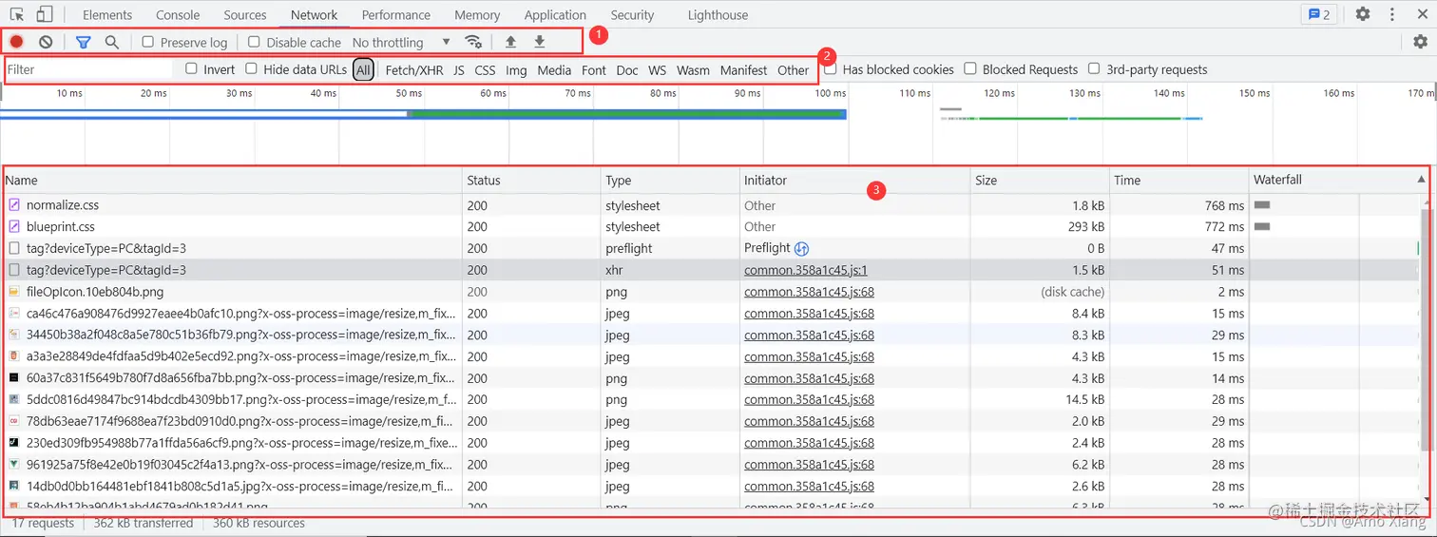Open DevTools main settings gear
The image size is (1437, 537).
pyautogui.click(x=1363, y=14)
